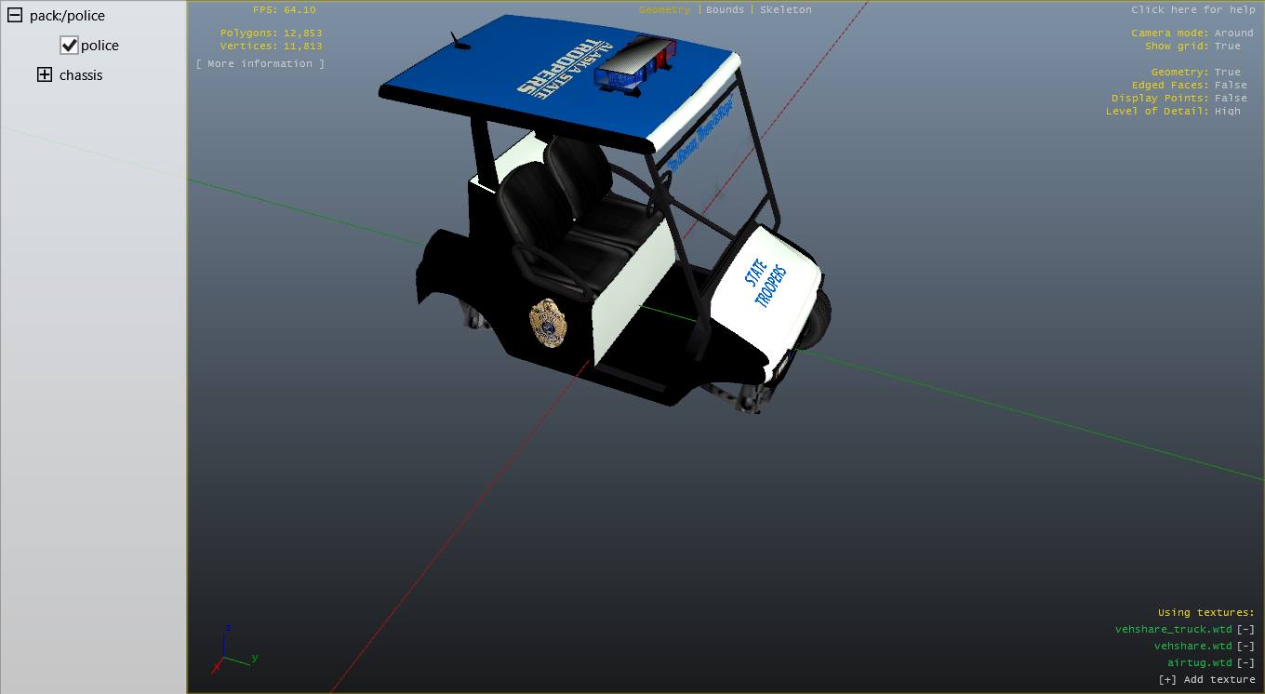
Task: Select the Geometry view tab
Action: 664,9
